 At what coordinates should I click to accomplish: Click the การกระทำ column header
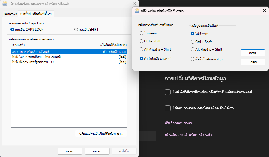18,45
